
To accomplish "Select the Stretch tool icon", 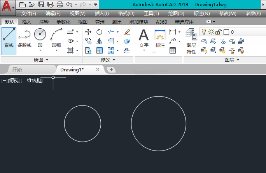I will 88,50.
